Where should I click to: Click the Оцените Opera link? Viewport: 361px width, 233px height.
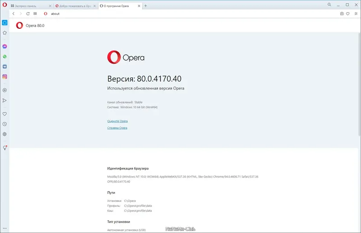[x=117, y=121]
